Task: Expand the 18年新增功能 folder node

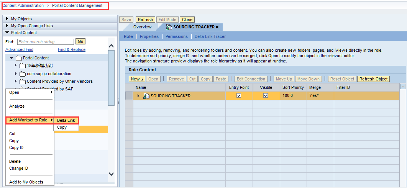Action: [x=16, y=66]
